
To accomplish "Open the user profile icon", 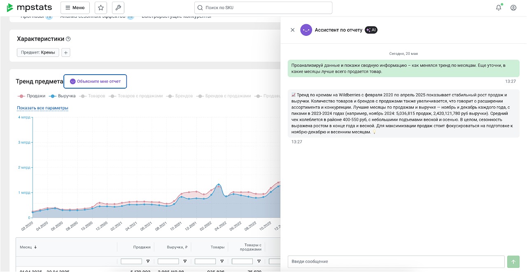I will coord(513,7).
